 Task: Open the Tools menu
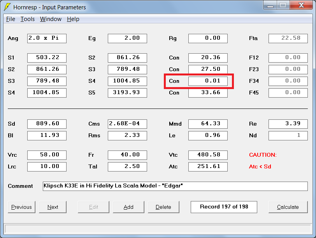tap(28, 19)
